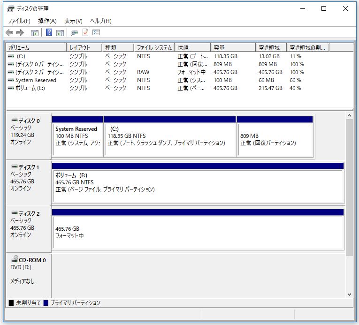Select the 809 MB recovery partition block
This screenshot has height=325, width=359.
(x=275, y=136)
